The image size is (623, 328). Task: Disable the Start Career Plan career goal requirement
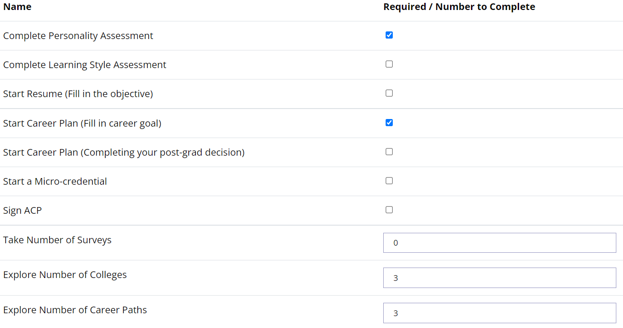point(389,122)
